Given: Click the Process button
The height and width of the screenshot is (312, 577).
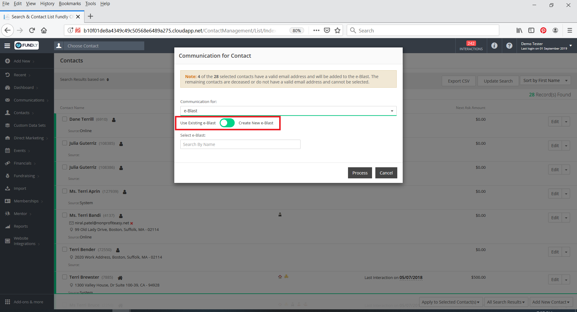Looking at the screenshot, I should 360,173.
